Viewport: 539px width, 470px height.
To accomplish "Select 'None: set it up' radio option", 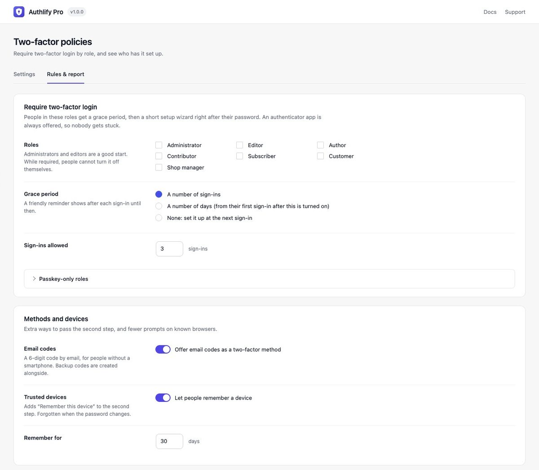I will (x=159, y=218).
